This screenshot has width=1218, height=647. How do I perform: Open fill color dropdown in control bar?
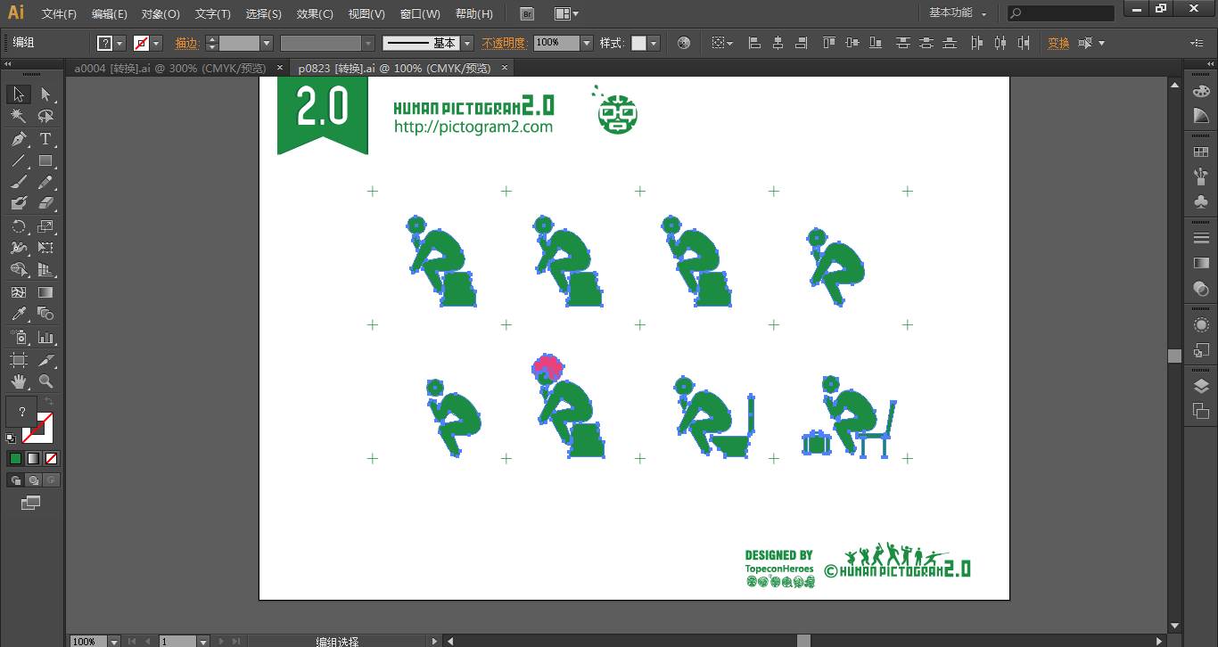point(119,43)
